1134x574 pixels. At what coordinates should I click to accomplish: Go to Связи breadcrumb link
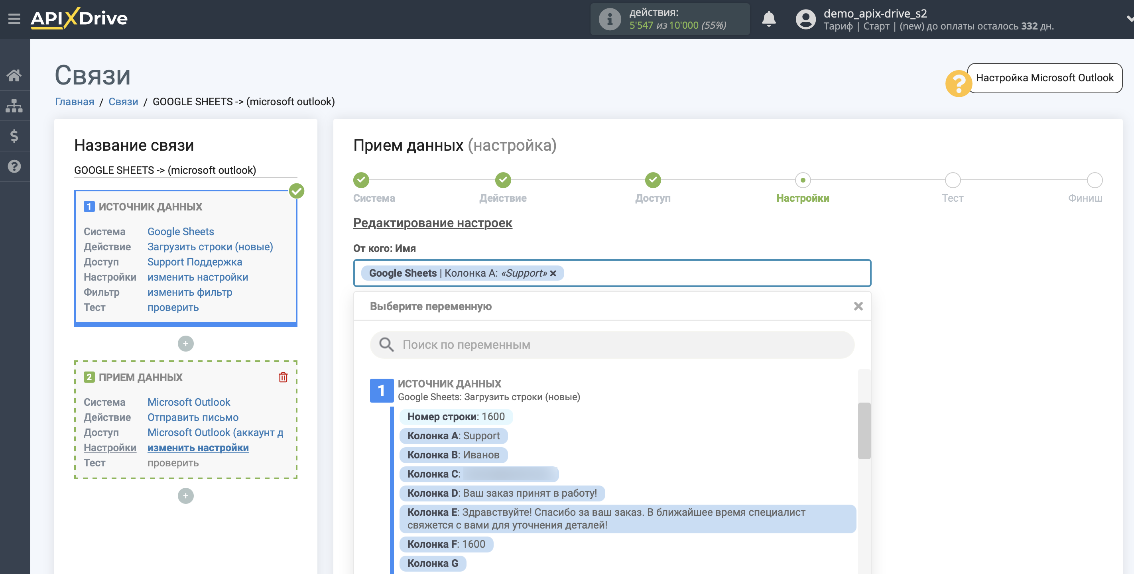click(123, 102)
